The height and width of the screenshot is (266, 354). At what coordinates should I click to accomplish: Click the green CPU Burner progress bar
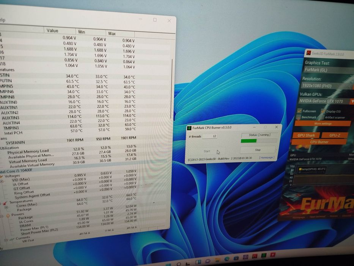pos(259,141)
